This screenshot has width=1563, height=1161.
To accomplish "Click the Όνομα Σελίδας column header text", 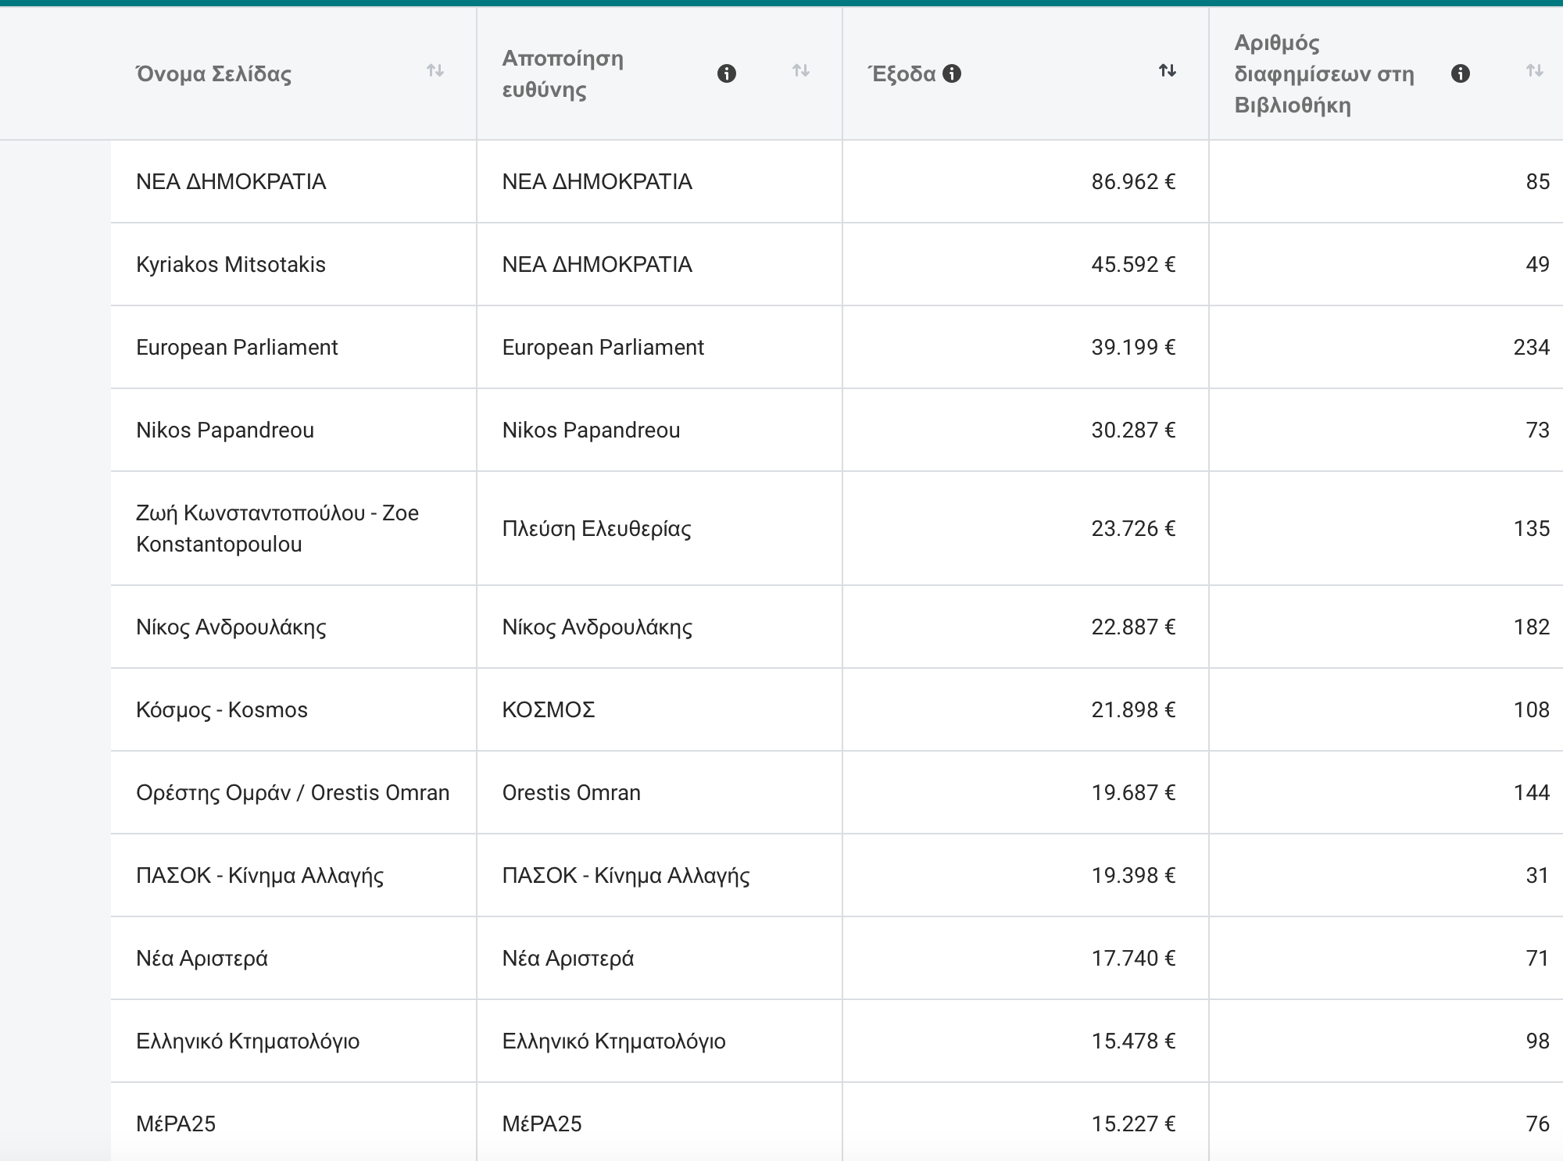I will click(213, 74).
